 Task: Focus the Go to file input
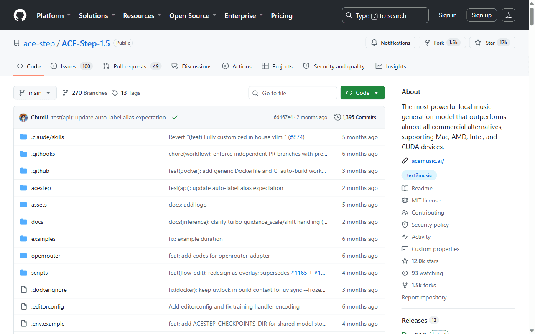(293, 93)
